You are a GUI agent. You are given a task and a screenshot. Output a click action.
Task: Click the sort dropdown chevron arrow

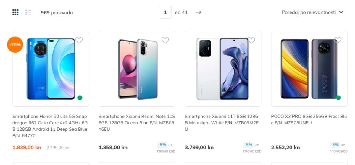341,12
